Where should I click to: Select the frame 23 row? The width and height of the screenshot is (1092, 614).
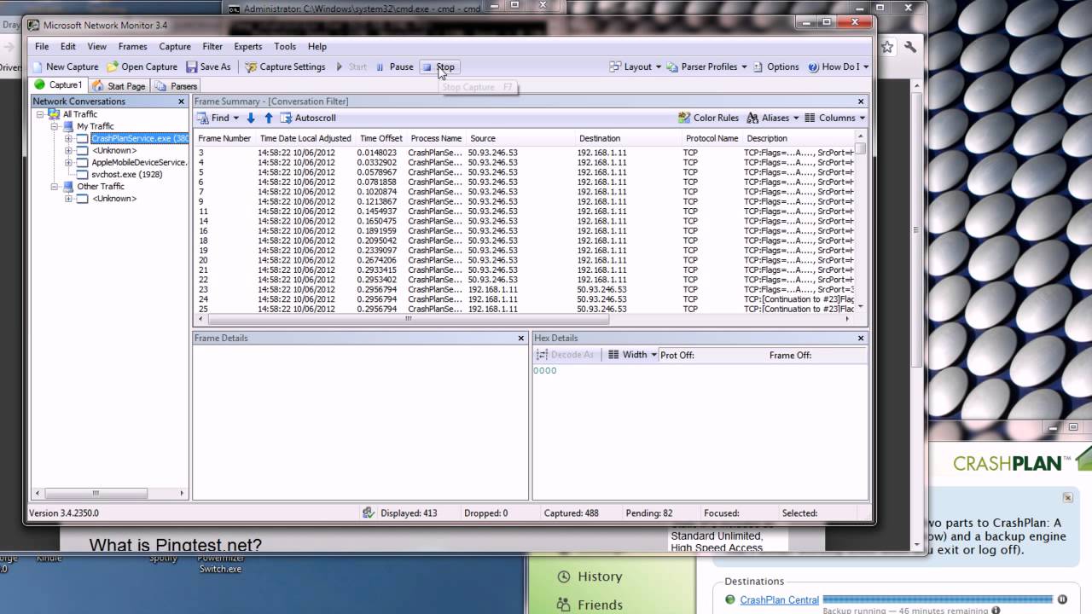coord(526,290)
